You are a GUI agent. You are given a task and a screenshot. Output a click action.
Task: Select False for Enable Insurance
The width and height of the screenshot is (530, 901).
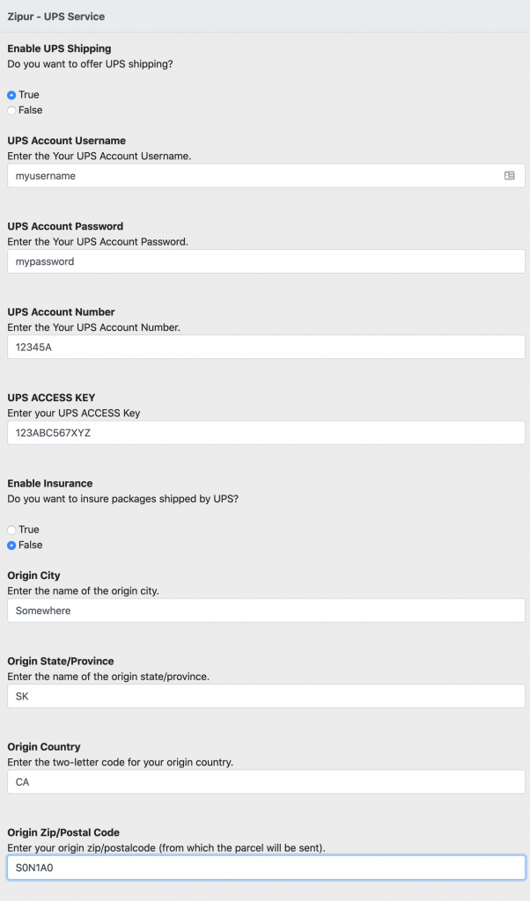click(11, 546)
